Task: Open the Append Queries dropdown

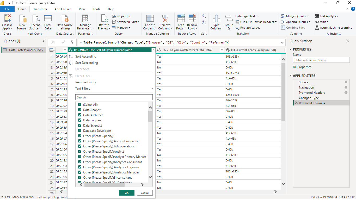Action: click(296, 22)
